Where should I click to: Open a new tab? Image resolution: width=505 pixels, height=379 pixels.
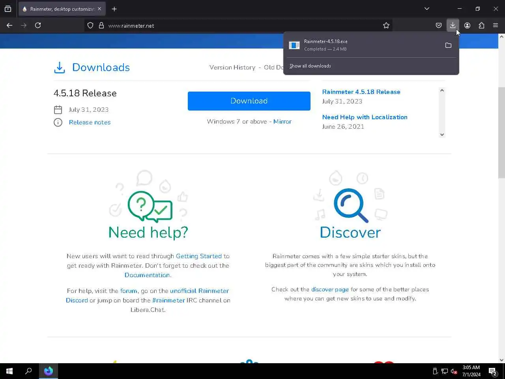(114, 9)
